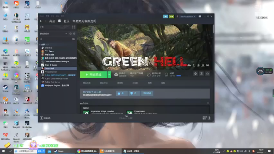
Task: Sort library by recent activity clock icon
Action: [71, 34]
